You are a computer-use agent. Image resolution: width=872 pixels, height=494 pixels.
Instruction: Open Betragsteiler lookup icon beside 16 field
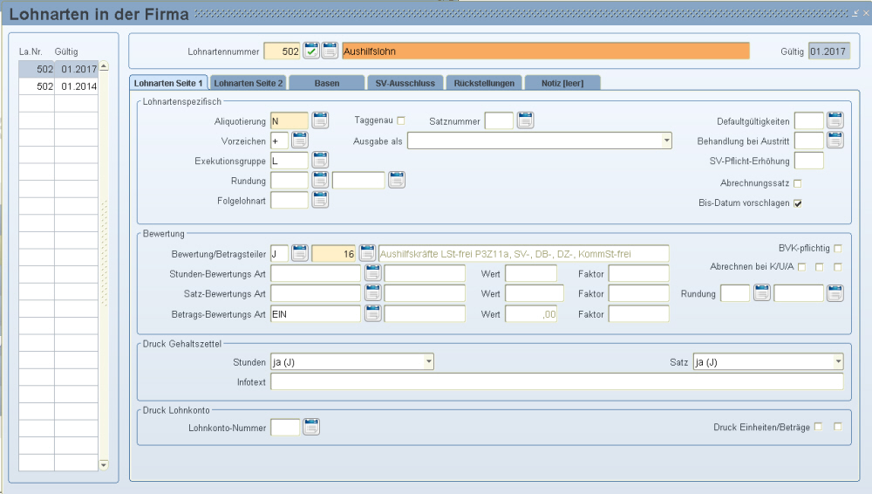[367, 253]
